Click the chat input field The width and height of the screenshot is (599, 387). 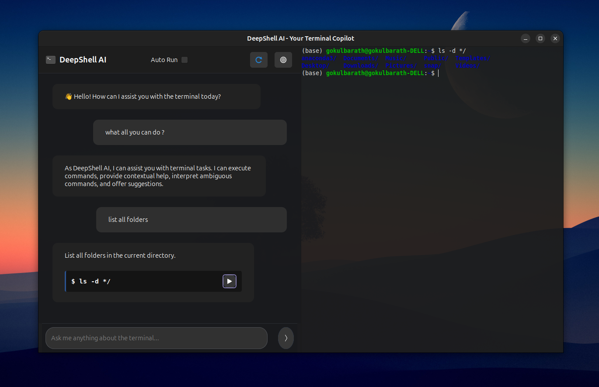pyautogui.click(x=156, y=338)
